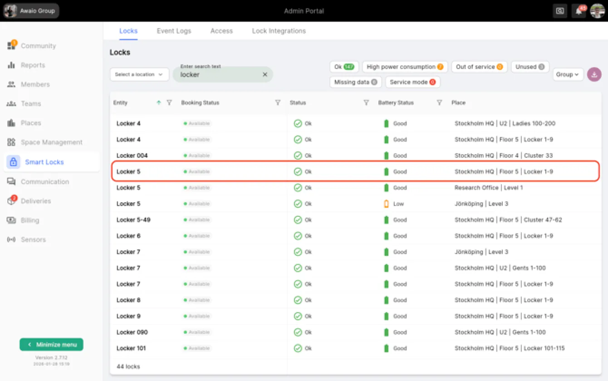This screenshot has height=381, width=608.
Task: Open Locker 5-49 entity row
Action: coord(355,220)
